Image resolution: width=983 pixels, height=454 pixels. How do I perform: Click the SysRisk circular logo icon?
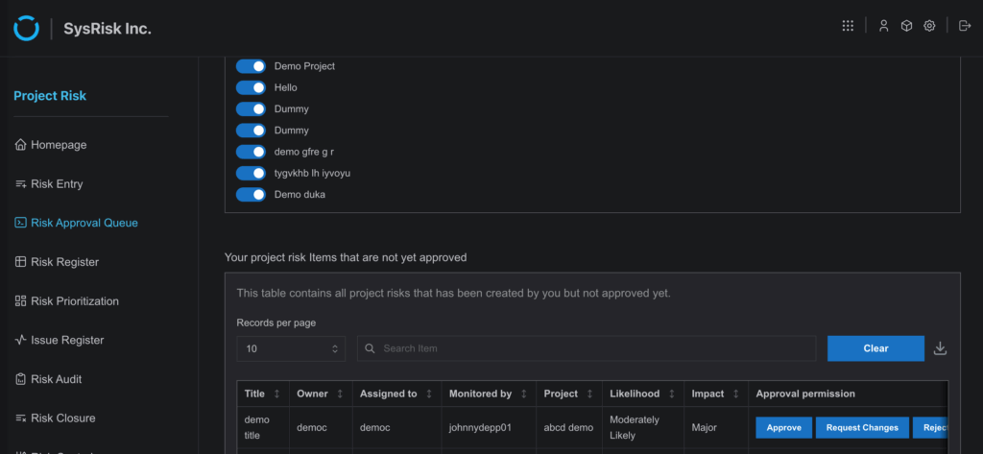(x=26, y=28)
